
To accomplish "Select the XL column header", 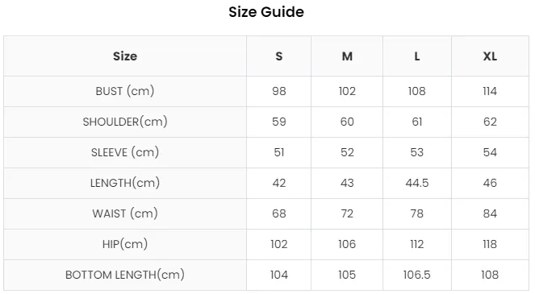I will pos(490,56).
